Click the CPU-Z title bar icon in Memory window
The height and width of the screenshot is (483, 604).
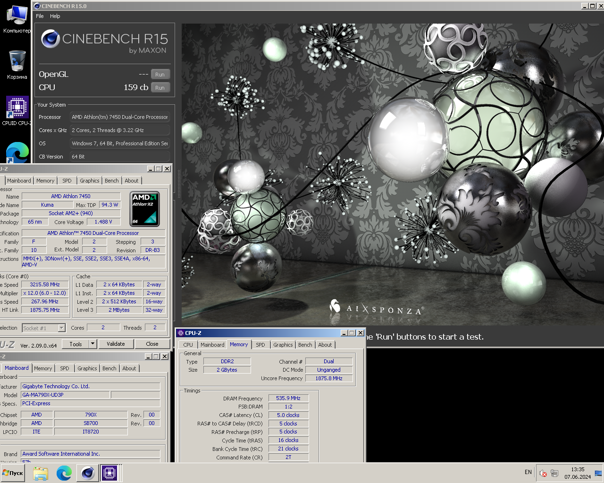pyautogui.click(x=181, y=333)
